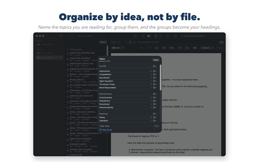This screenshot has width=259, height=162.
Task: Open the Insert dropdown arrow
Action: pyautogui.click(x=123, y=48)
